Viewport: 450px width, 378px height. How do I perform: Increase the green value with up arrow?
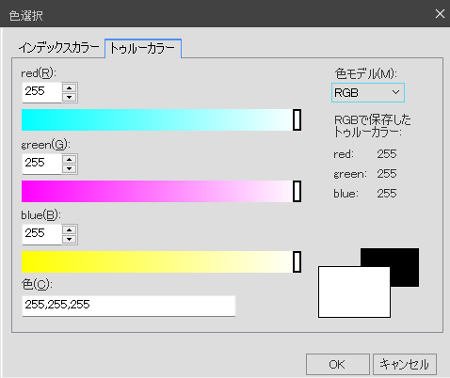point(70,160)
